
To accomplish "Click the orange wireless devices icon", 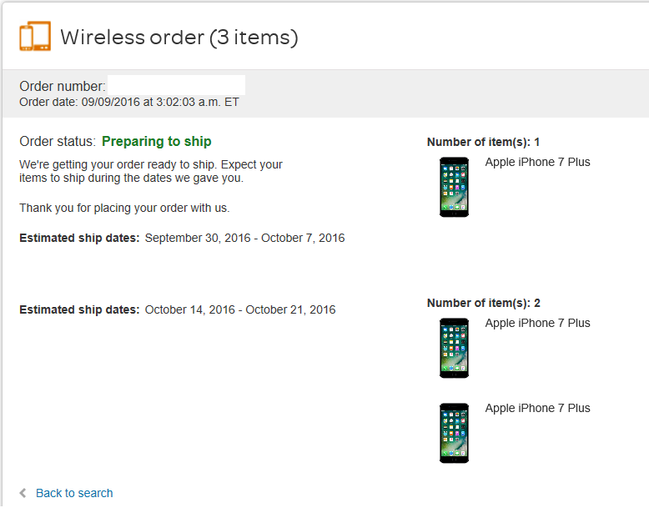I will tap(35, 36).
